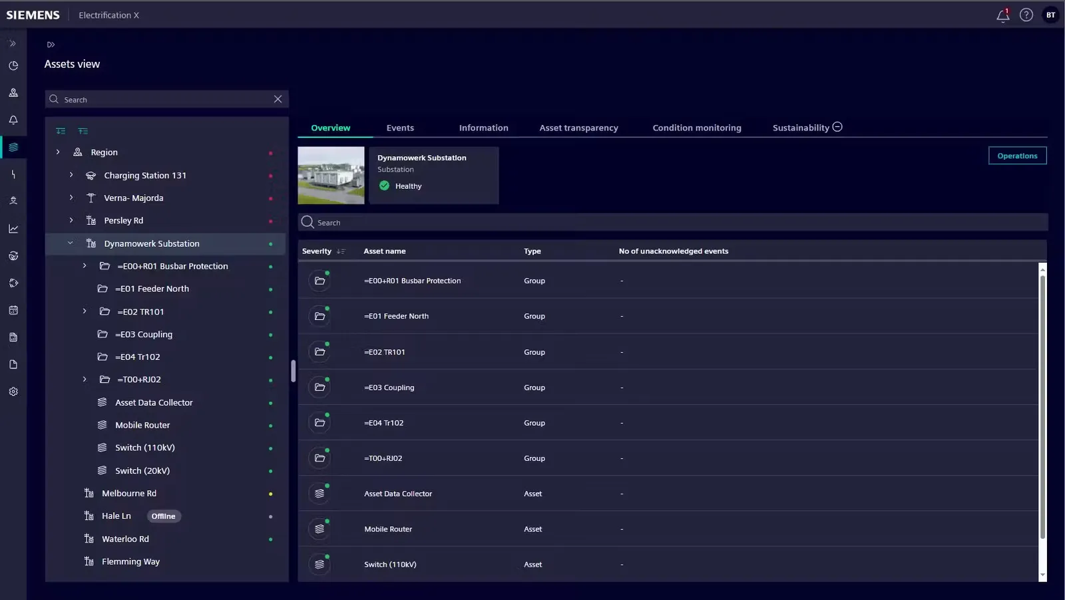This screenshot has width=1065, height=600.
Task: Expand the left navigation sidebar chevrons
Action: pyautogui.click(x=13, y=44)
